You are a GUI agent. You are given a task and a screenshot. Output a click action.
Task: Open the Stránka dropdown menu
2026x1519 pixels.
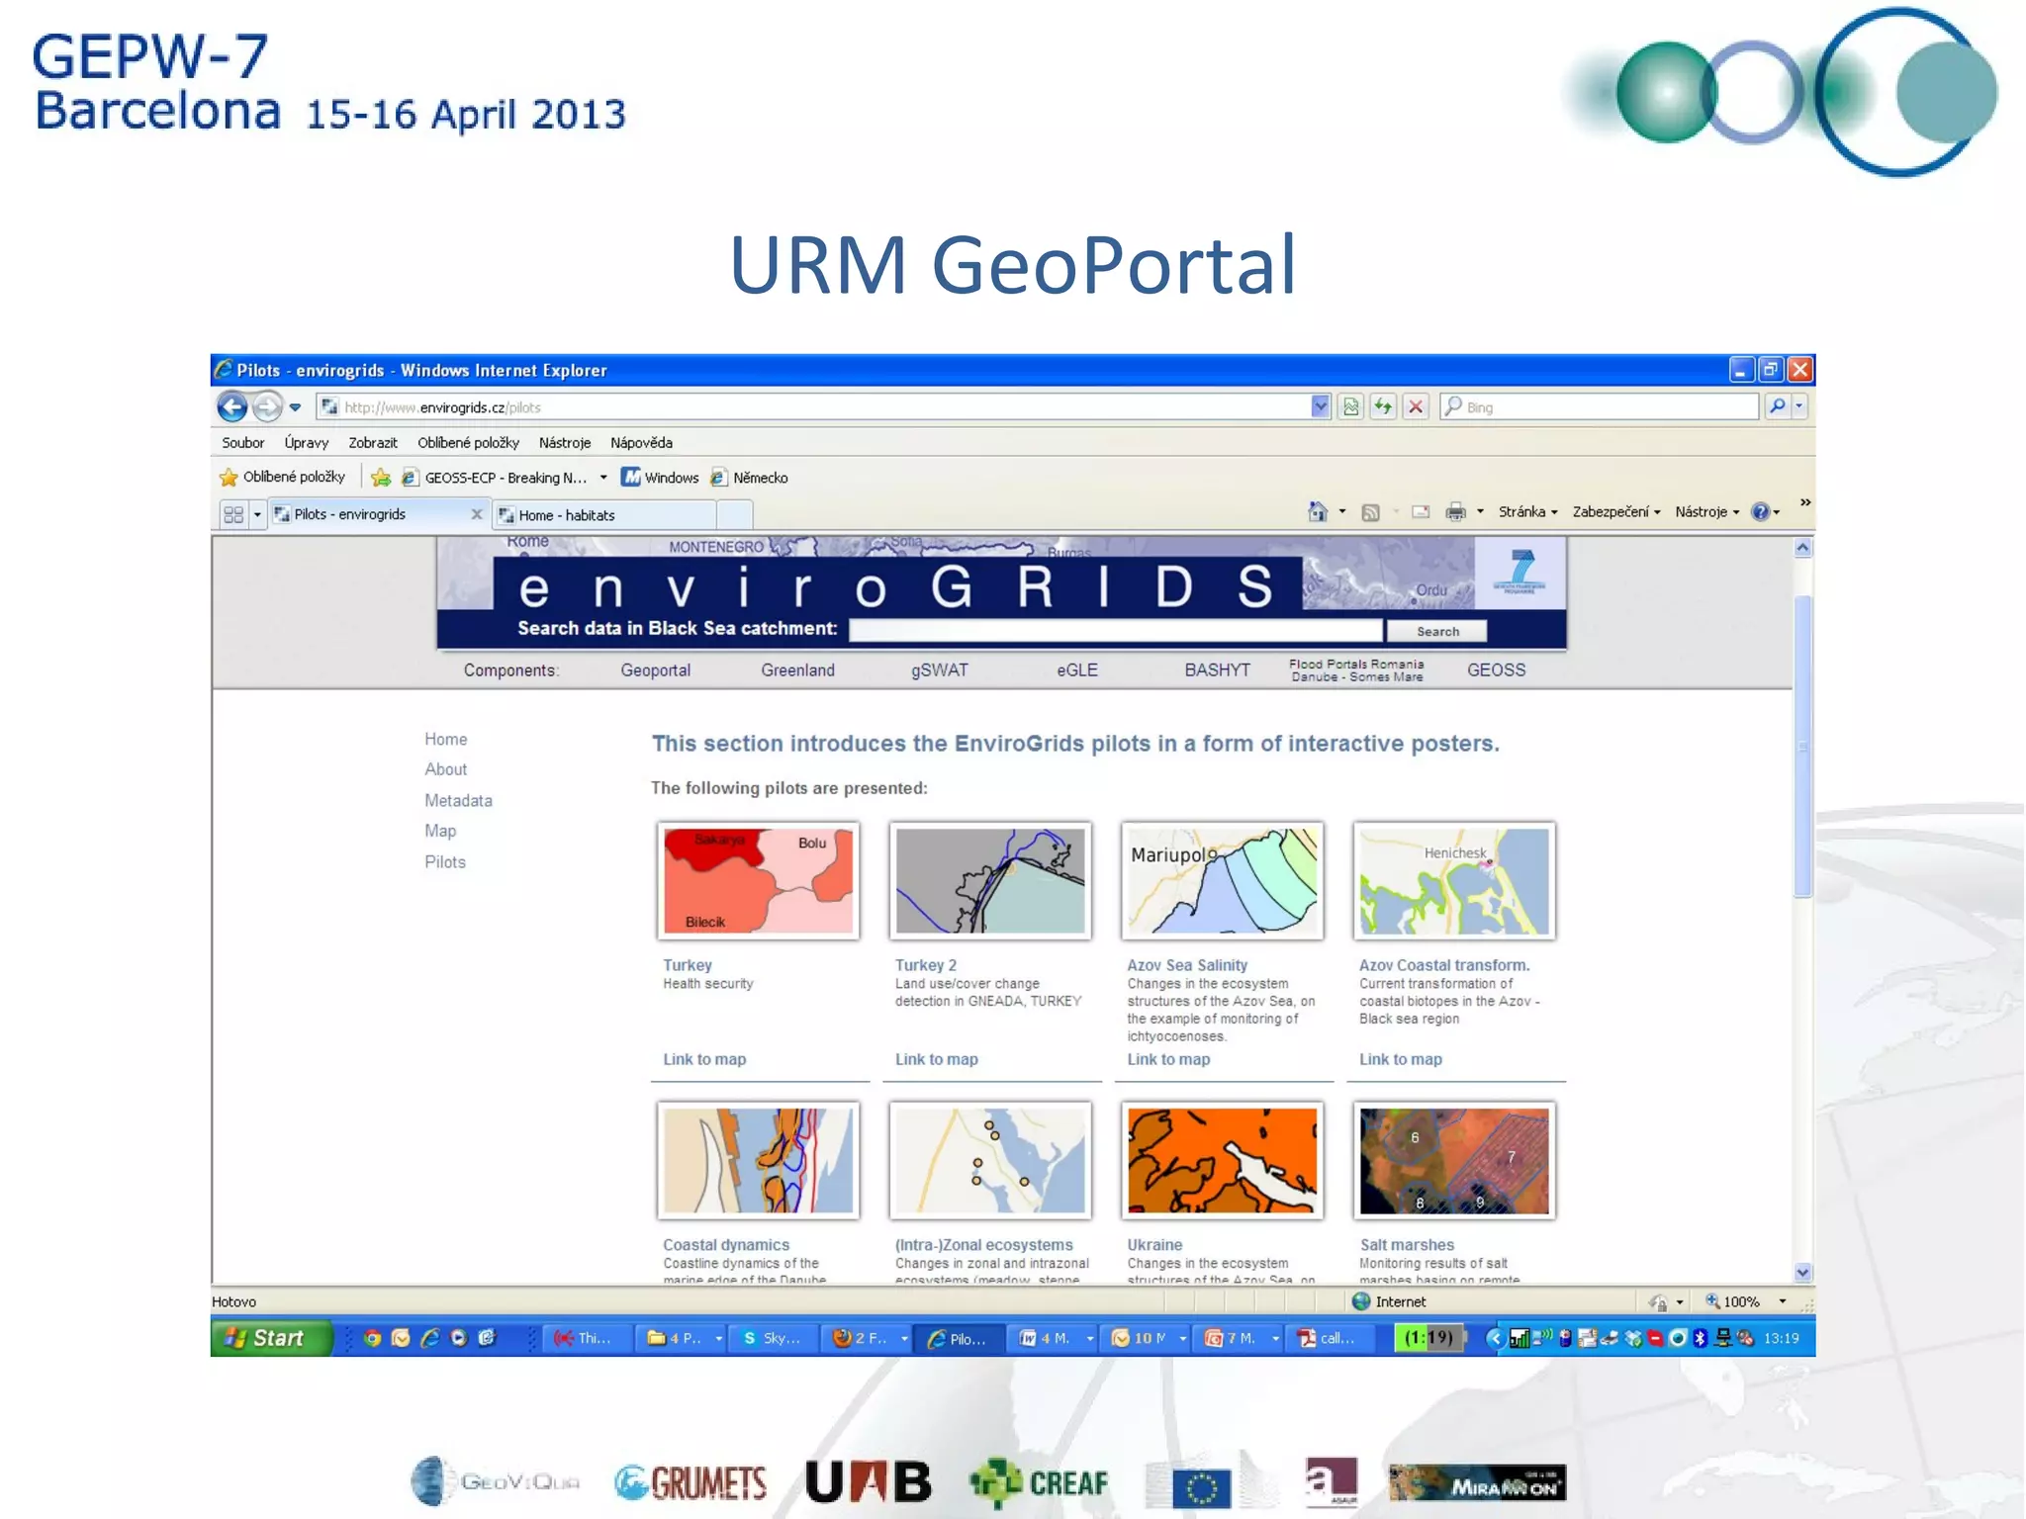point(1527,512)
